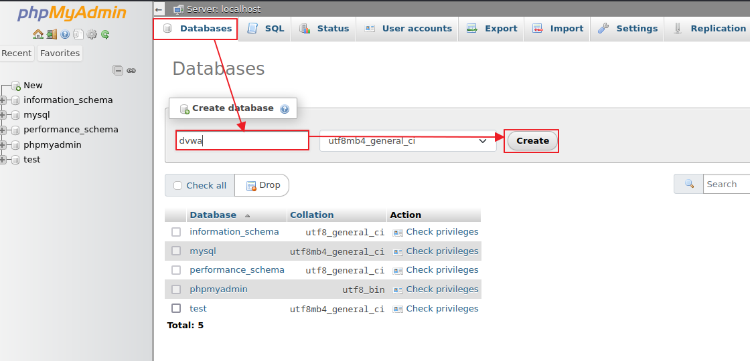Check privileges for performance_schema
Screen dimensions: 750x361
click(435, 270)
